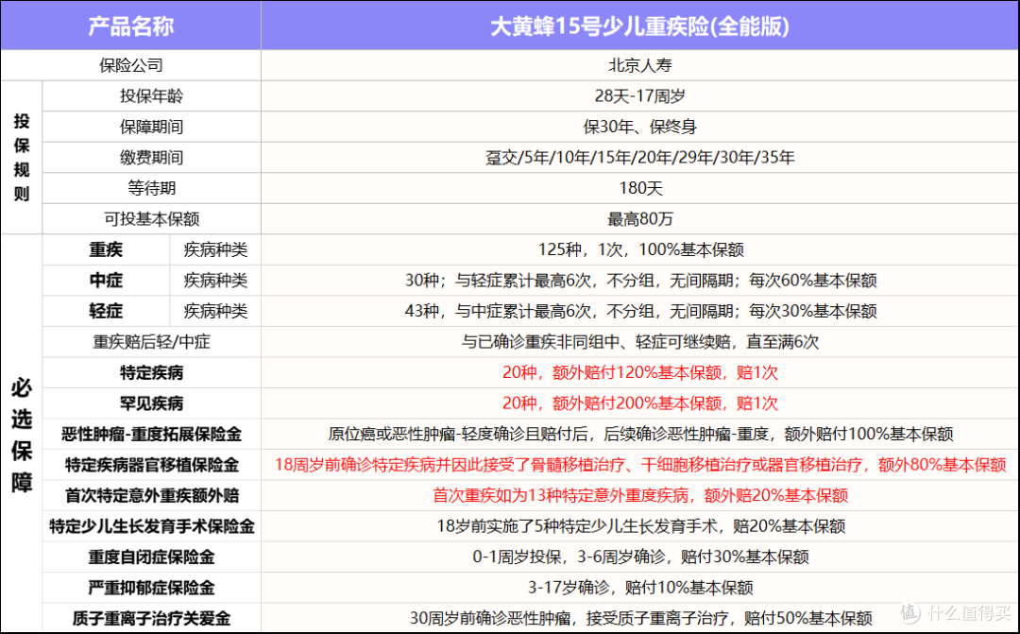The image size is (1020, 634).
Task: Click the 等待期 row label
Action: pyautogui.click(x=151, y=188)
